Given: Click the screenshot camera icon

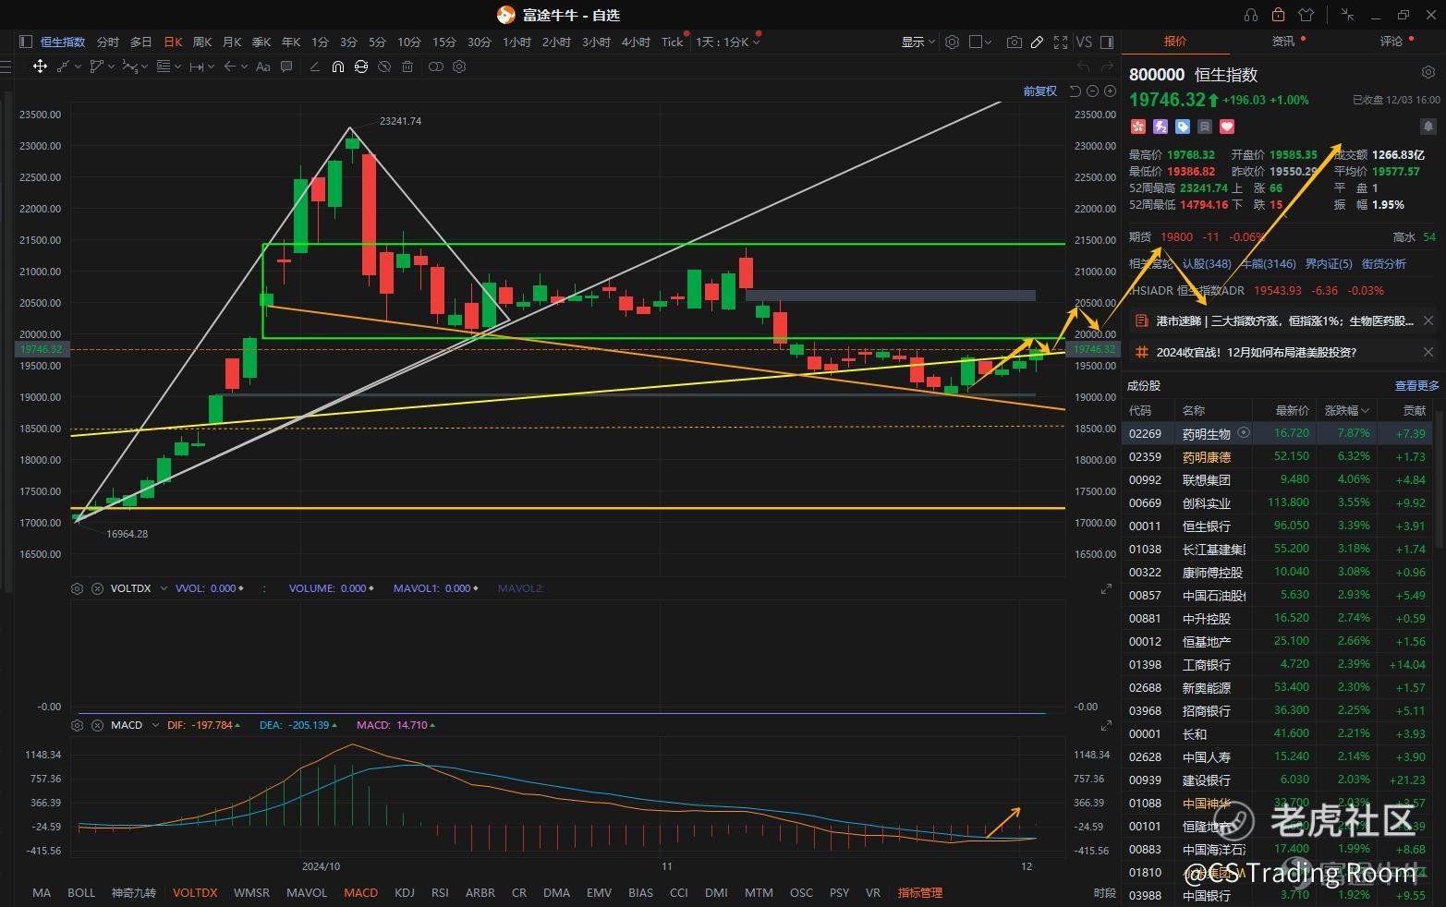Looking at the screenshot, I should click(x=1014, y=42).
